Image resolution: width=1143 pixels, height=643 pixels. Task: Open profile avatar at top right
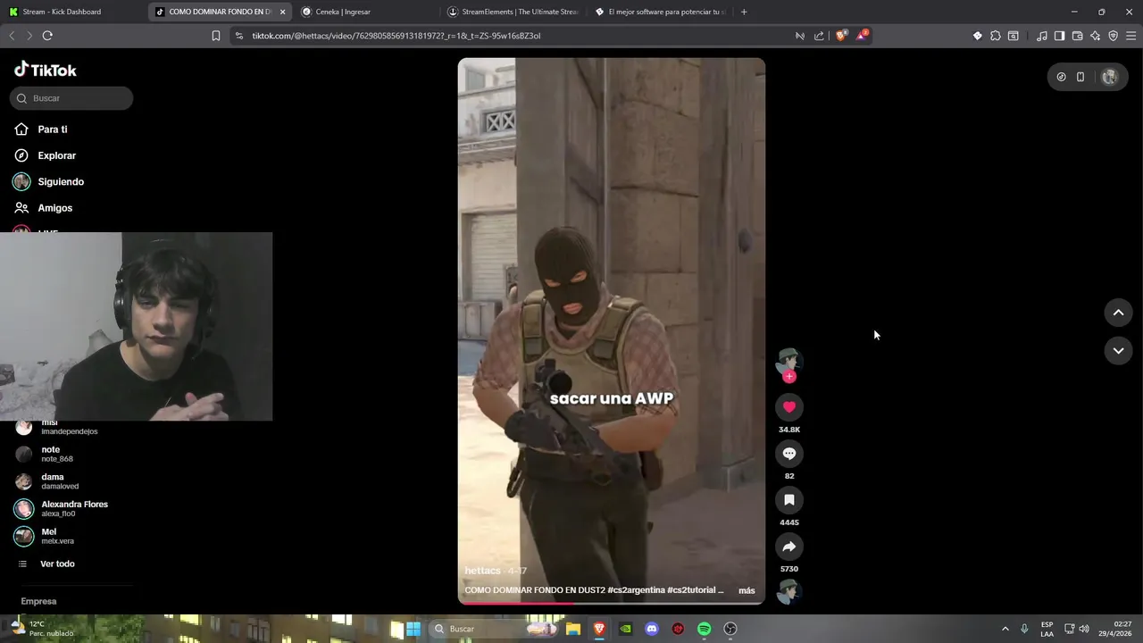pyautogui.click(x=1110, y=77)
